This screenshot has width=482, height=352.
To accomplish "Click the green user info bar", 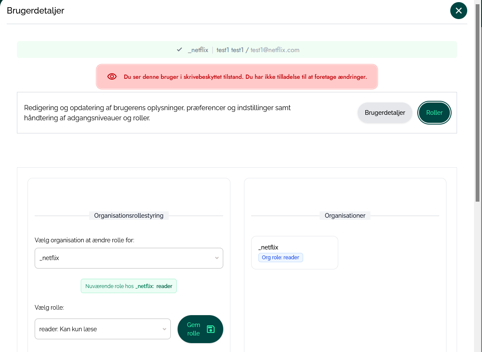I will [237, 50].
